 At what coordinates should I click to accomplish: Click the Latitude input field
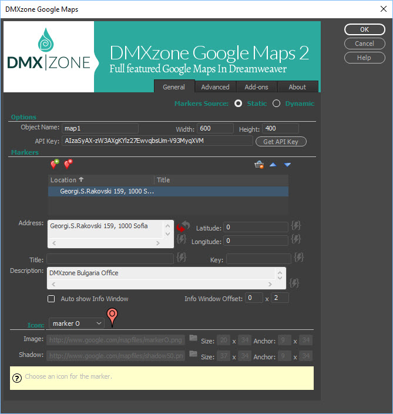coord(256,227)
